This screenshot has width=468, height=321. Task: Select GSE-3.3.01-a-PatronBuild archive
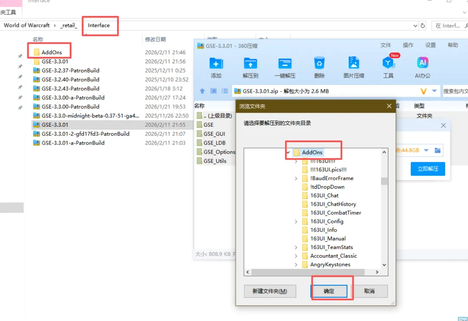click(69, 143)
